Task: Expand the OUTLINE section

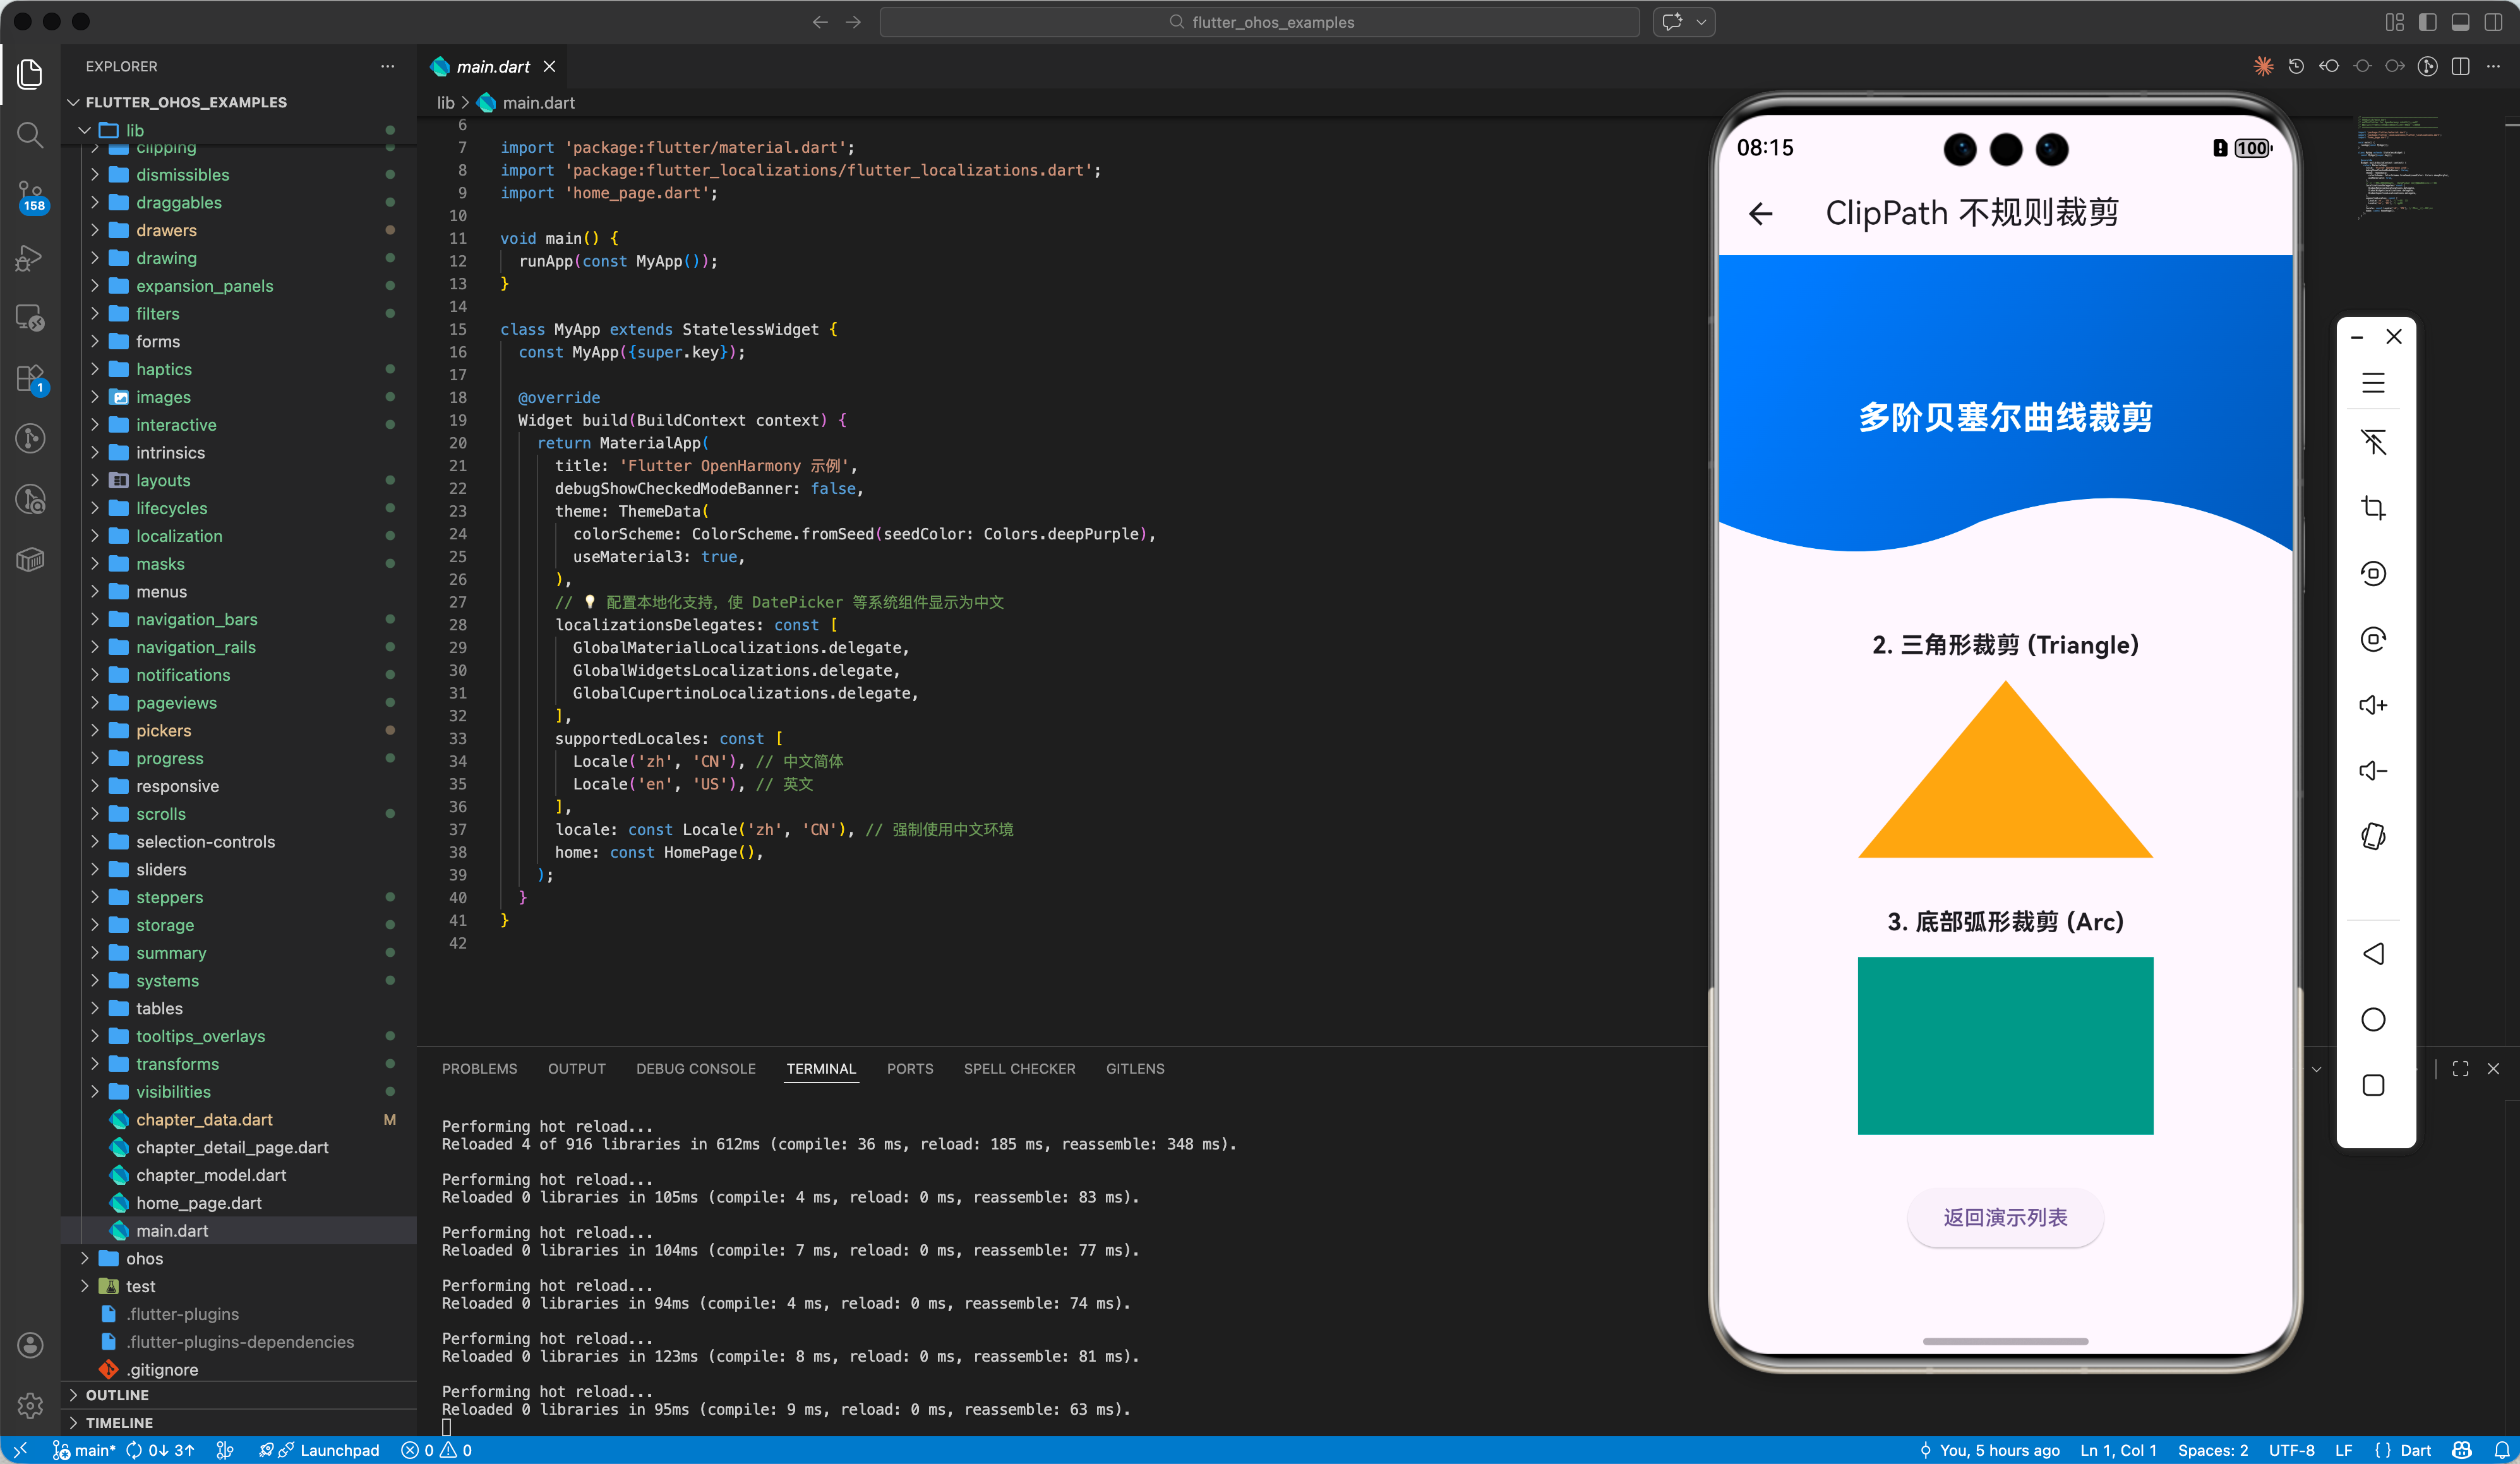Action: click(117, 1395)
